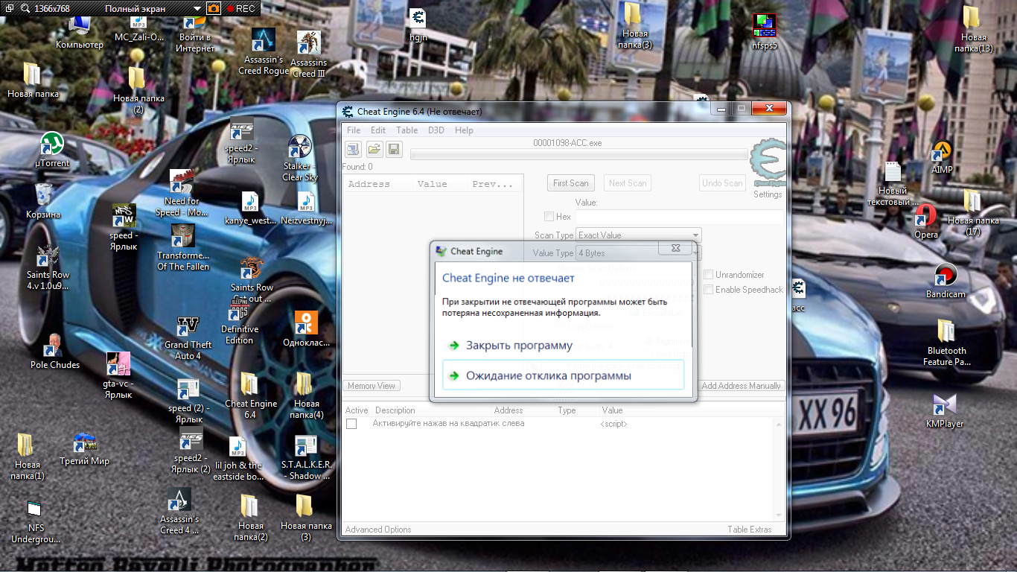Open the Корзина recycle bin icon
The image size is (1017, 572).
43,201
